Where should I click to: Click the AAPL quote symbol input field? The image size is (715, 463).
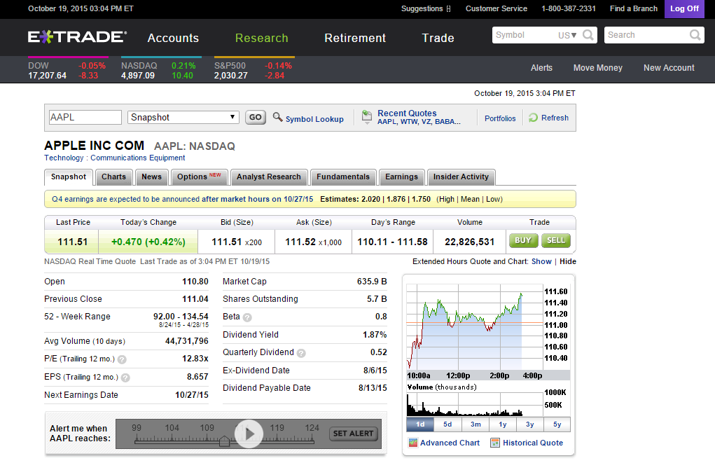coord(85,117)
